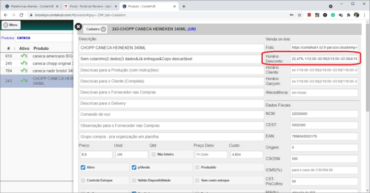This screenshot has width=370, height=193.
Task: Edit the Sem colarinho options field
Action: 171,59
